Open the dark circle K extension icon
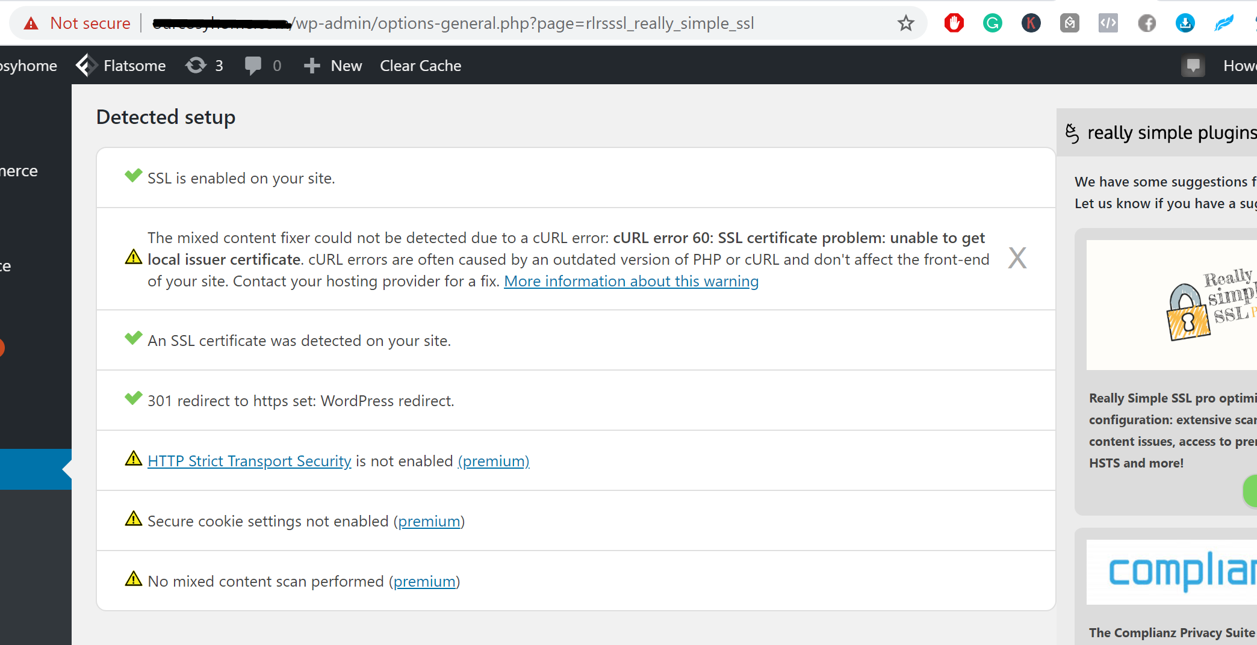This screenshot has width=1257, height=645. (1031, 23)
